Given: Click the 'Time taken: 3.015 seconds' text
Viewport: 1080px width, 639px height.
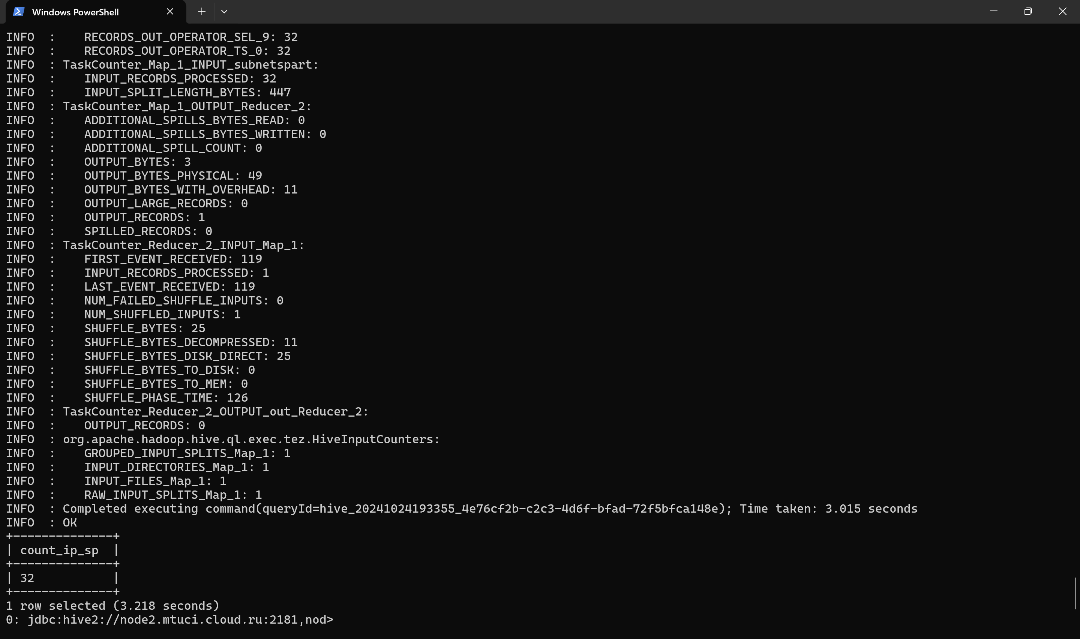Looking at the screenshot, I should (828, 508).
